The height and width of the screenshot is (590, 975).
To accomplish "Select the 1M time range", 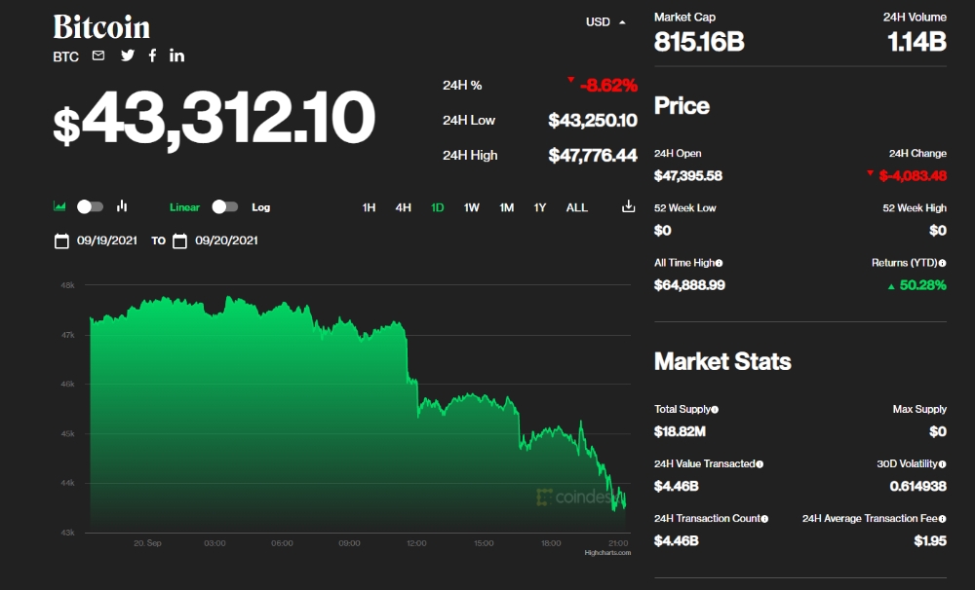I will coord(506,207).
